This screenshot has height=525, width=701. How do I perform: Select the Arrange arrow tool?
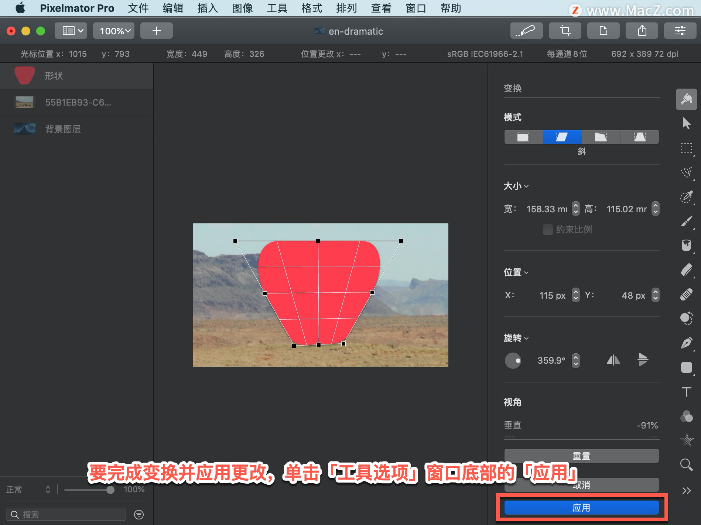tap(686, 123)
